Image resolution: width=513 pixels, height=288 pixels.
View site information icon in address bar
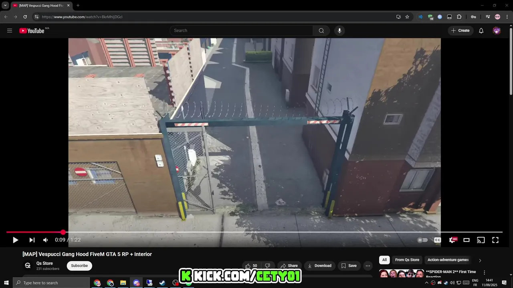[36, 17]
